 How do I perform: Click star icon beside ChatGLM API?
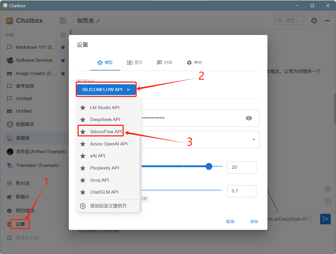pyautogui.click(x=83, y=192)
